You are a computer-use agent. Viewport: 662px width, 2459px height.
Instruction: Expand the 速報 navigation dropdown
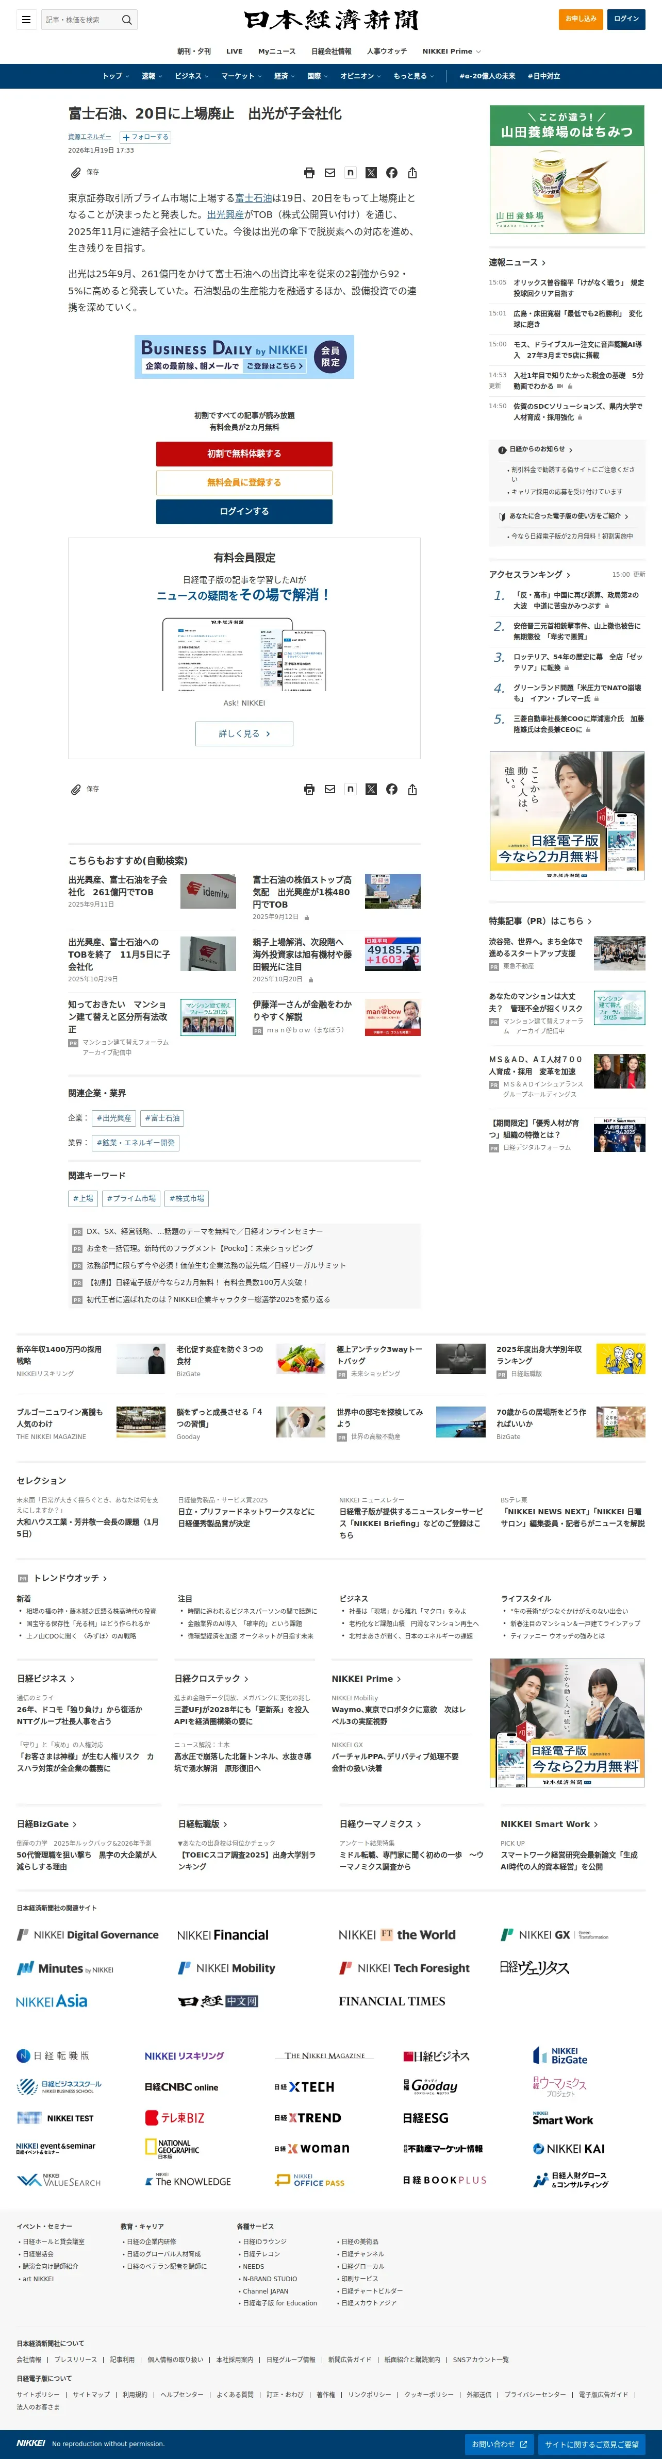click(x=151, y=76)
